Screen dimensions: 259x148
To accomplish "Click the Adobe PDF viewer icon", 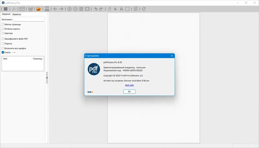I will point(14,9).
